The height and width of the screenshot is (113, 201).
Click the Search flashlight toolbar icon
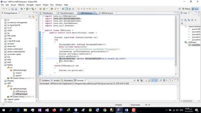55,9
